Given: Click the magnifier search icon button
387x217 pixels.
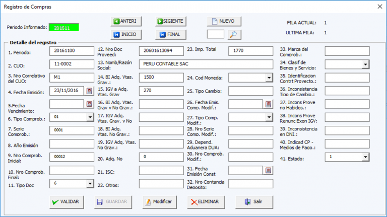Looking at the screenshot, I should coord(235,35).
